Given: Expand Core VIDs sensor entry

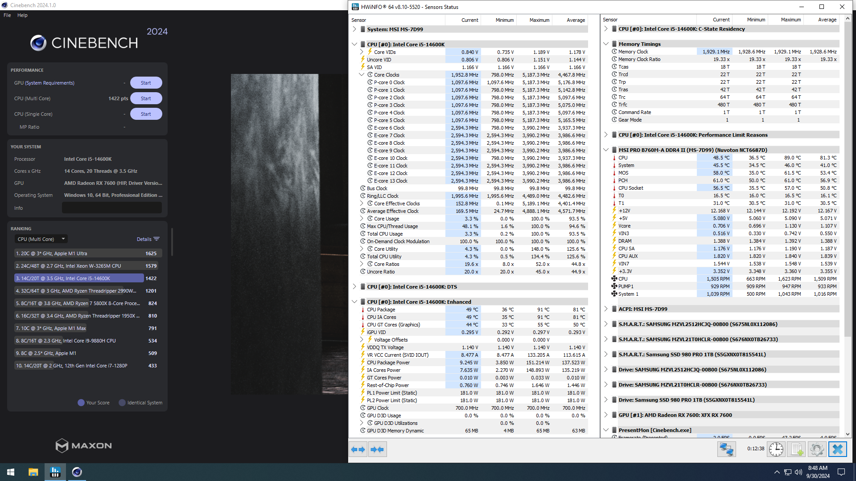Looking at the screenshot, I should 362,52.
